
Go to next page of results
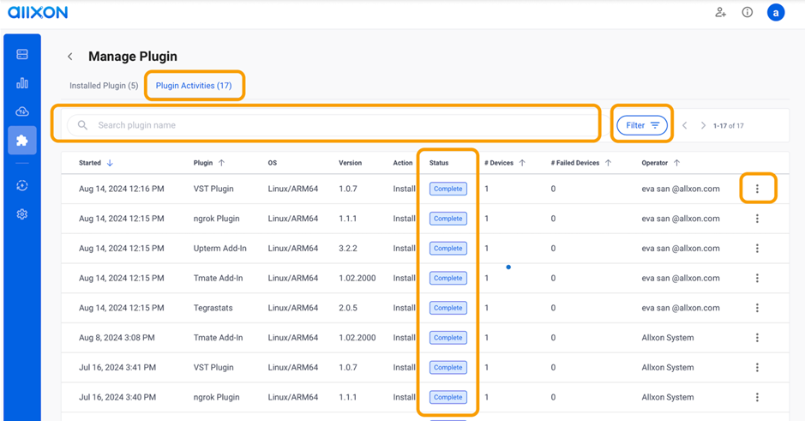tap(703, 126)
